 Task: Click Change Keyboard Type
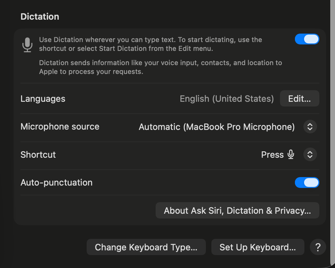146,247
